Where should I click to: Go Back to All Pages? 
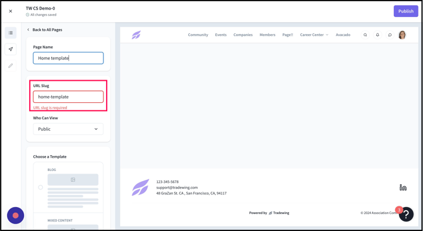point(45,30)
